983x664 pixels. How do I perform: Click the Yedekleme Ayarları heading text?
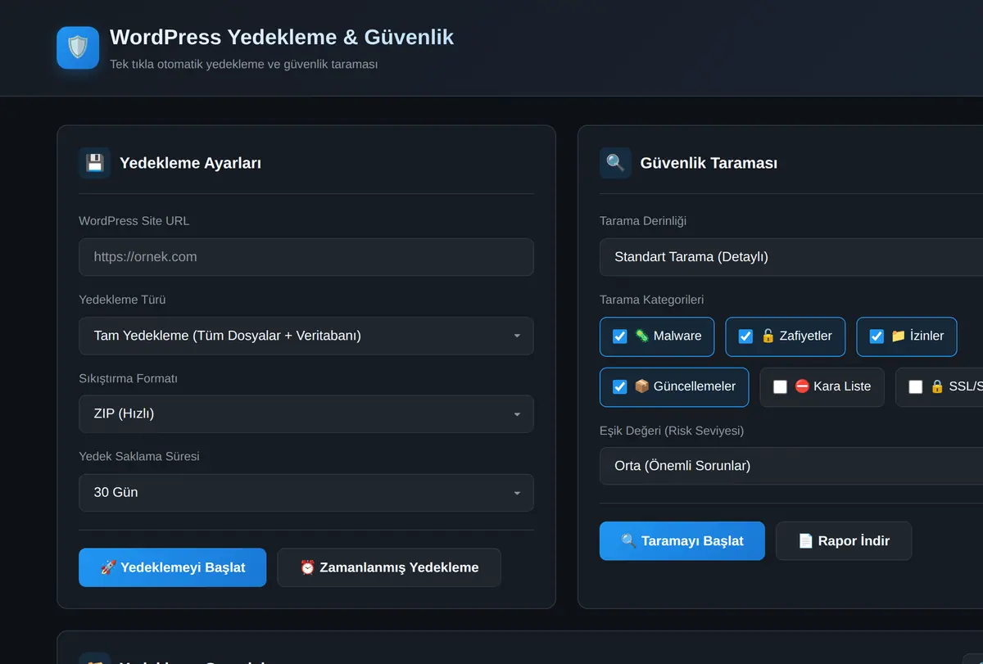pyautogui.click(x=191, y=163)
